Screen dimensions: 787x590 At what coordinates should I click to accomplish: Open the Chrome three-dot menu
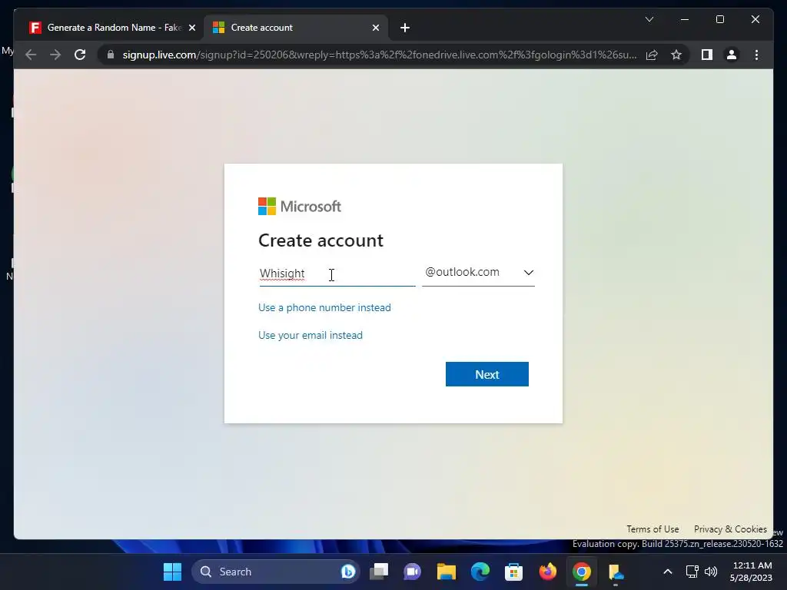pos(756,55)
